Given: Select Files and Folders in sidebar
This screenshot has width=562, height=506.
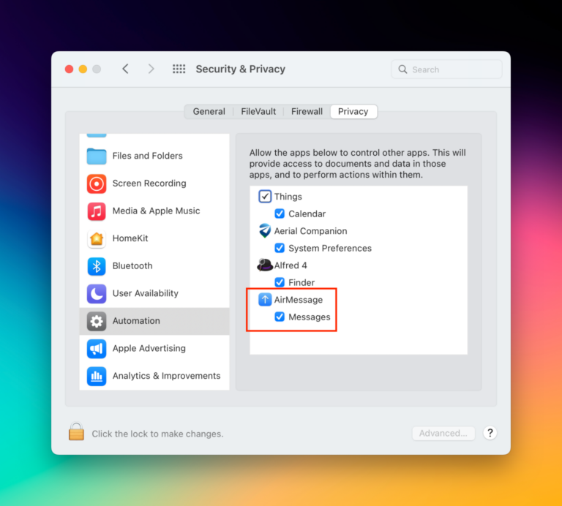Looking at the screenshot, I should tap(154, 156).
